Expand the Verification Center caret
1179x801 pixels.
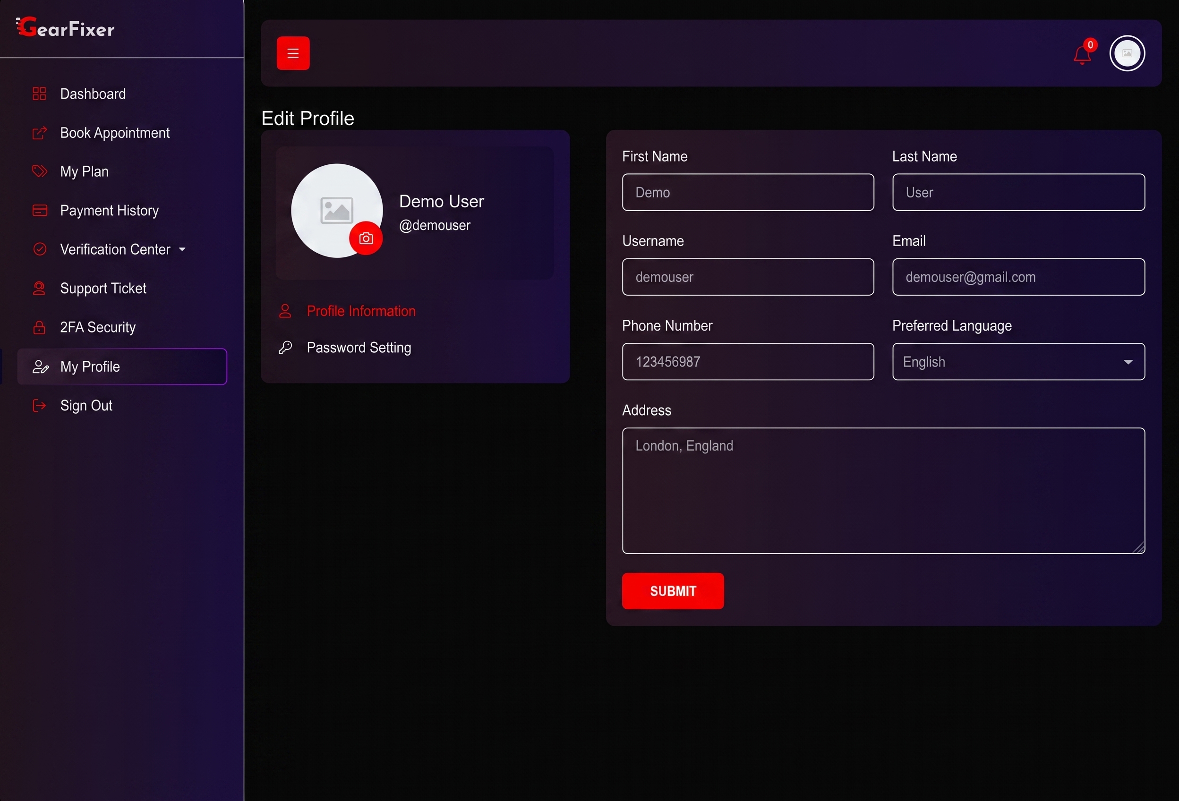pos(182,249)
